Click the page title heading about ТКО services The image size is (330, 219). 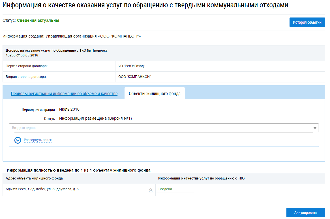[x=145, y=5]
